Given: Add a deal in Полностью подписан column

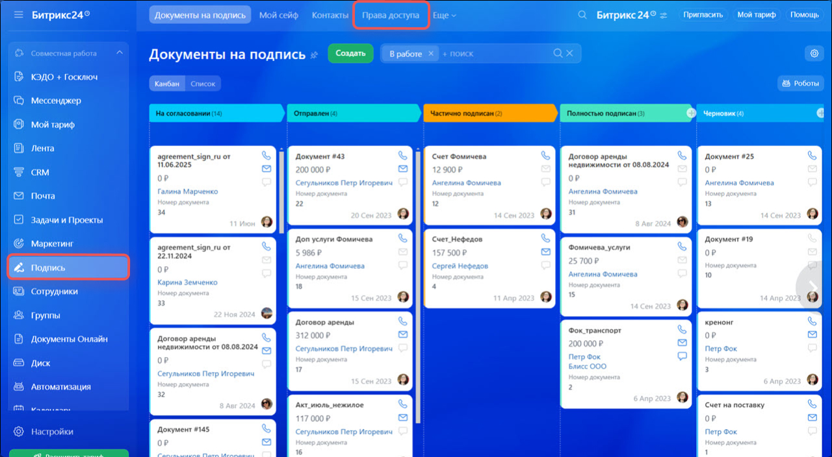Looking at the screenshot, I should click(691, 113).
